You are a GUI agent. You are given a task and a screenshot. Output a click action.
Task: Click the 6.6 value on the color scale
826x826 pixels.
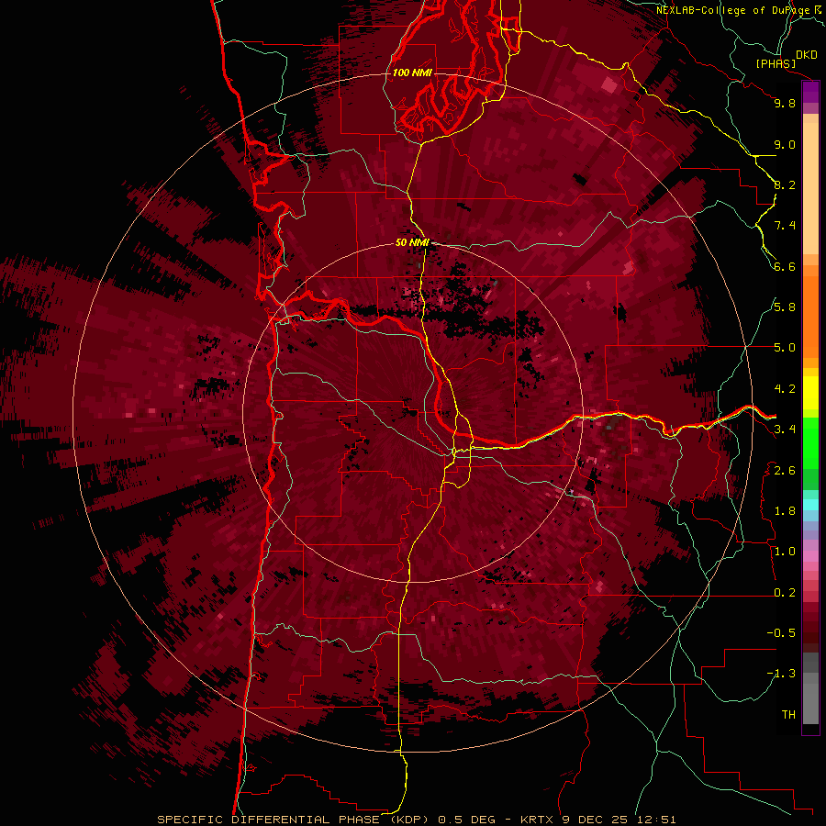coord(785,266)
